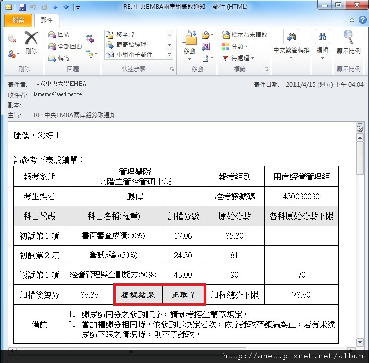Image resolution: width=369 pixels, height=363 pixels.
Task: Open the 檔案 (File) tab
Action: pos(18,20)
